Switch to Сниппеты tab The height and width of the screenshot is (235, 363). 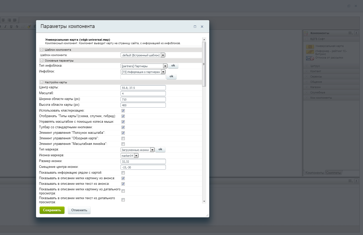coord(333,173)
